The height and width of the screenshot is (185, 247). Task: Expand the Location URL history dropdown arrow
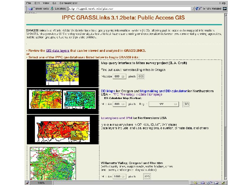pyautogui.click(x=193, y=9)
